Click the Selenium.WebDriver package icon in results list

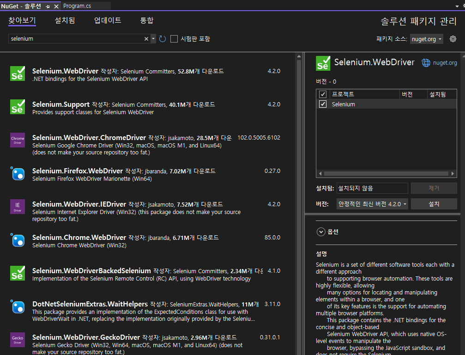click(18, 73)
